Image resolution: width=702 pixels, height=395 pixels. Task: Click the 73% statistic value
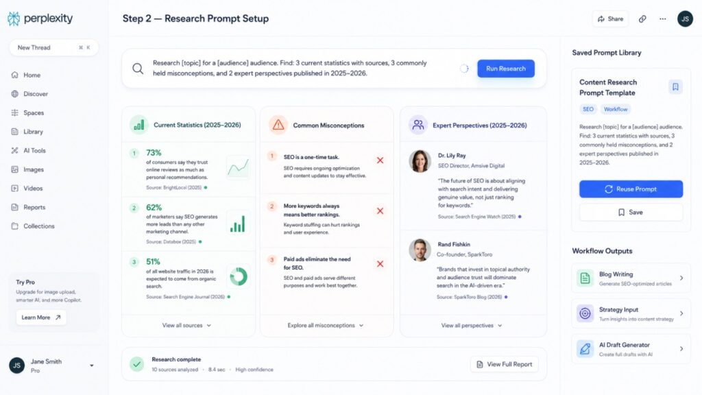click(x=154, y=153)
